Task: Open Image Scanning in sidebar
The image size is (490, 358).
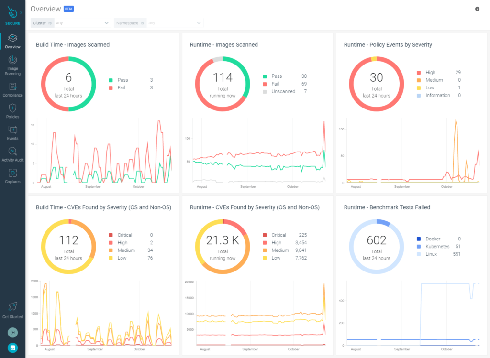Action: (12, 61)
